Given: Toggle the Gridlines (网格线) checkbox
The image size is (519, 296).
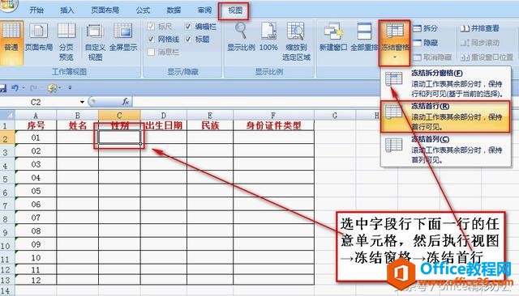Looking at the screenshot, I should pyautogui.click(x=151, y=39).
